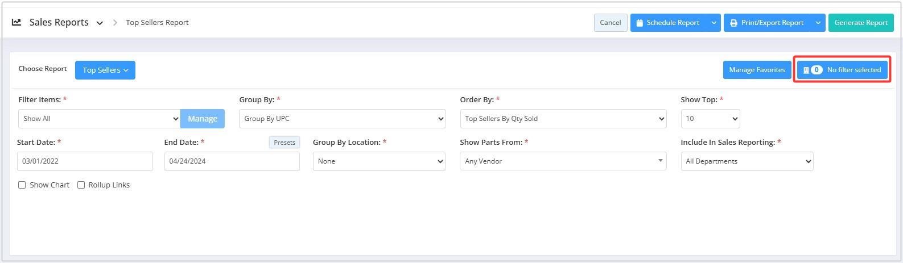Open the Group By UPC dropdown
The height and width of the screenshot is (263, 903).
tap(342, 119)
